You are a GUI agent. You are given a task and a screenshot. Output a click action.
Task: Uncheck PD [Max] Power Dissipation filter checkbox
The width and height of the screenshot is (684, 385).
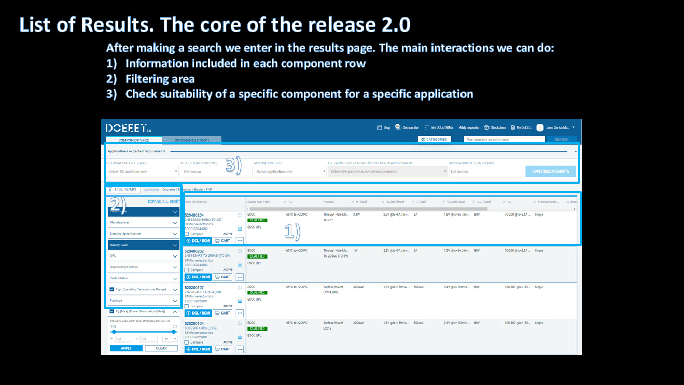(x=112, y=311)
